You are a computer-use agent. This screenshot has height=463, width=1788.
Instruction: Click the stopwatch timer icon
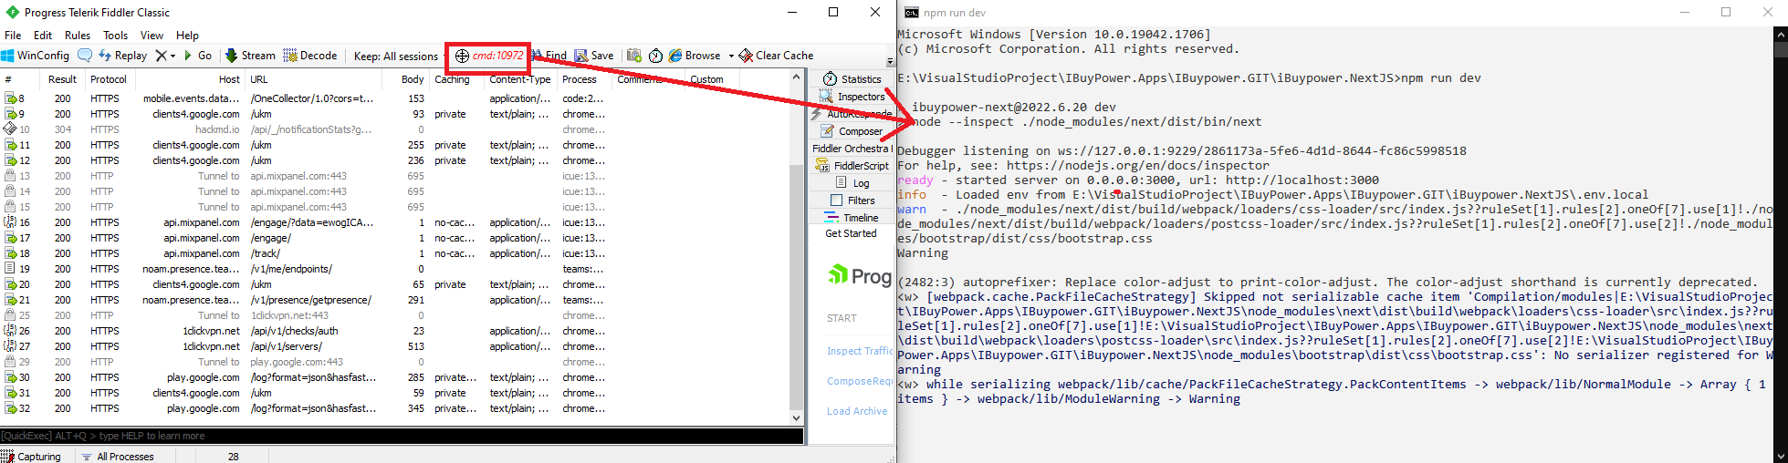pos(655,56)
